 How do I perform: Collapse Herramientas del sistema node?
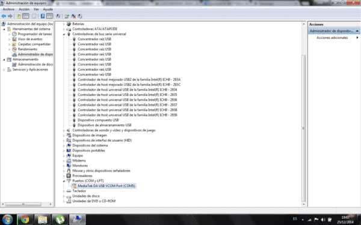pos(4,29)
